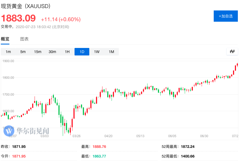The width and height of the screenshot is (240, 161).
Task: Click the latest candlestick near 1880
Action: (237, 65)
